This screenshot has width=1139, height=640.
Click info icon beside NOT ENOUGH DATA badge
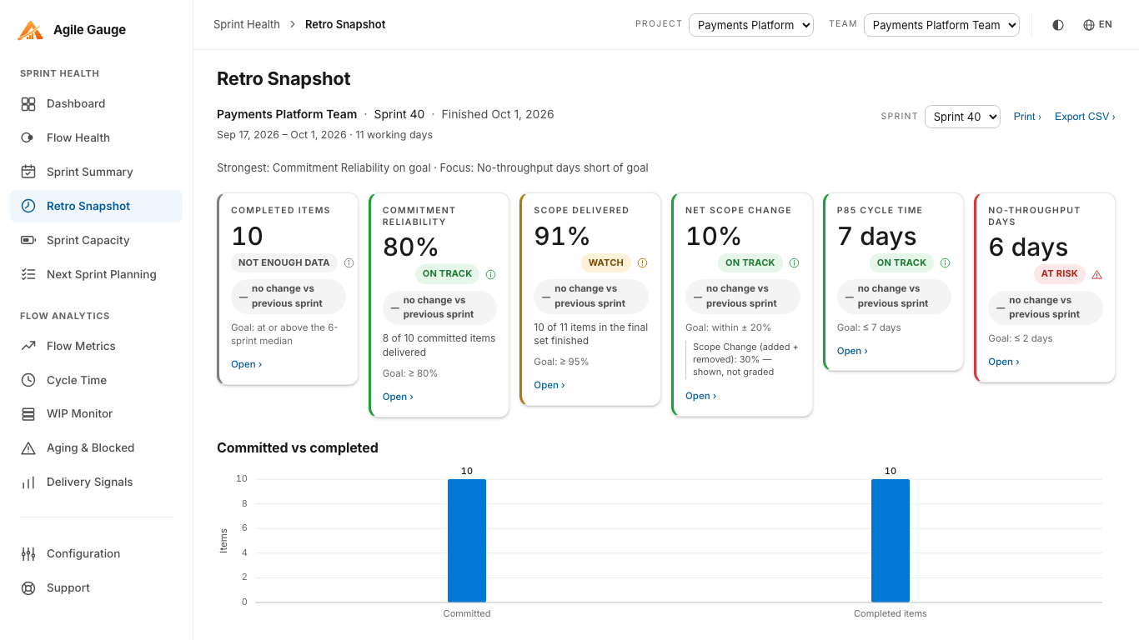[x=349, y=263]
